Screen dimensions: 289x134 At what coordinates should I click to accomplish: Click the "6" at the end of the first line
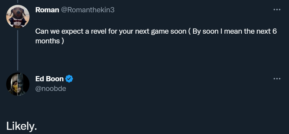tap(274, 32)
